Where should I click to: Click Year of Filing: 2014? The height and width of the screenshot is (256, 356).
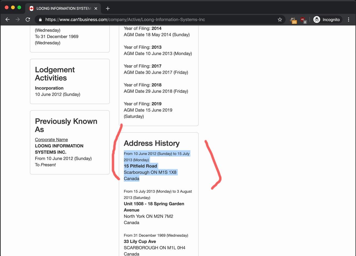point(142,28)
